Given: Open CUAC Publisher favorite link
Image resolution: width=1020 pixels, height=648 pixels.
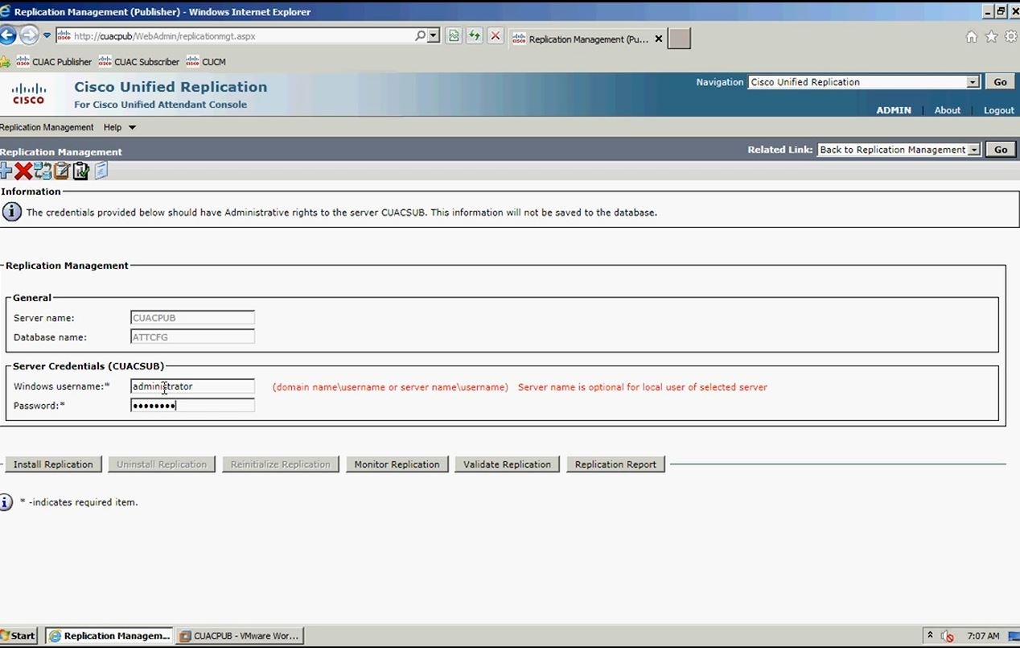Looking at the screenshot, I should (x=54, y=62).
